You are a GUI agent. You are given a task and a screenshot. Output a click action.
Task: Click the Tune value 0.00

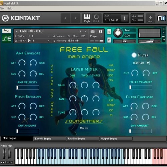click(127, 36)
